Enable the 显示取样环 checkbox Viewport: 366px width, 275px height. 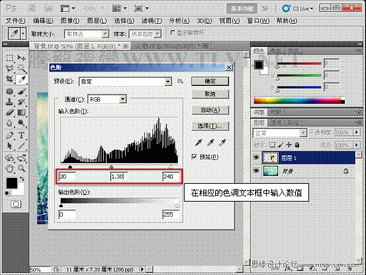point(173,32)
